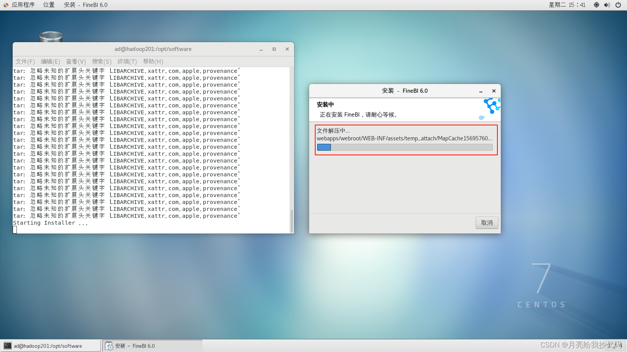Click the accessibility icon in top bar
Viewport: 627px width, 352px height.
[596, 5]
